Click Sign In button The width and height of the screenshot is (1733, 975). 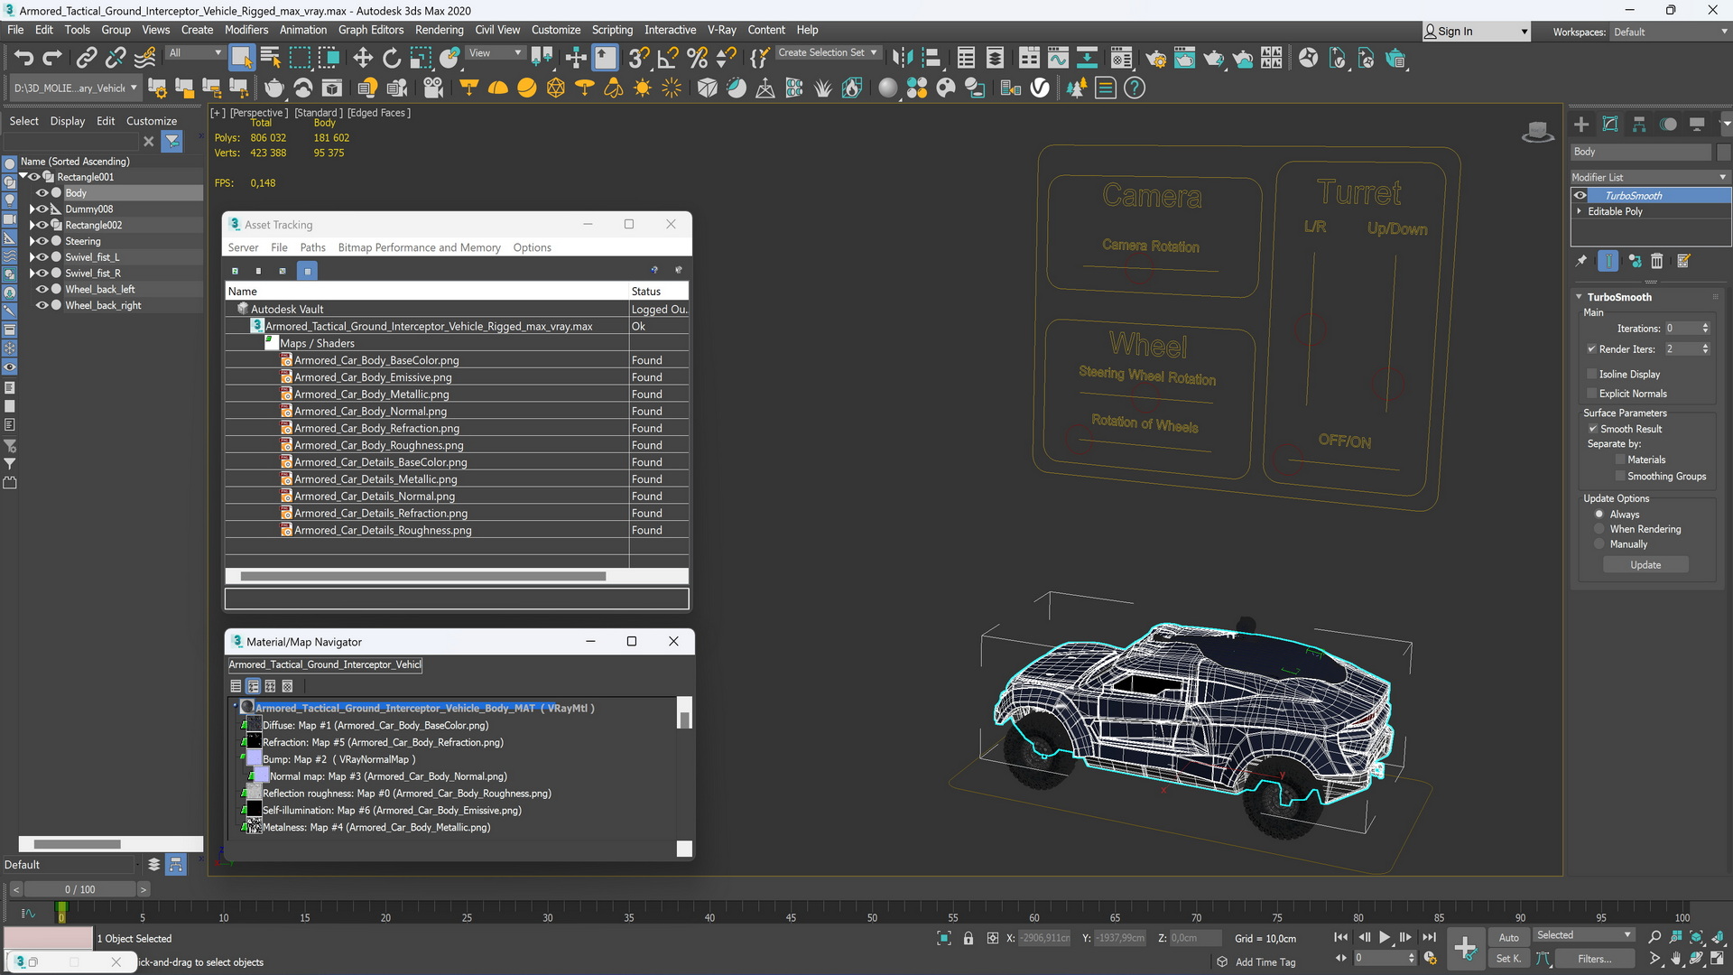tap(1476, 32)
